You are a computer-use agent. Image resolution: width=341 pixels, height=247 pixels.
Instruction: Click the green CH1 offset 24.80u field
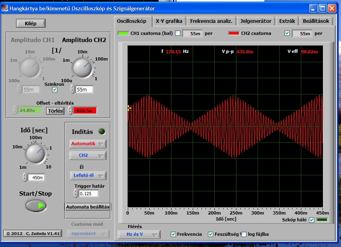pos(30,110)
